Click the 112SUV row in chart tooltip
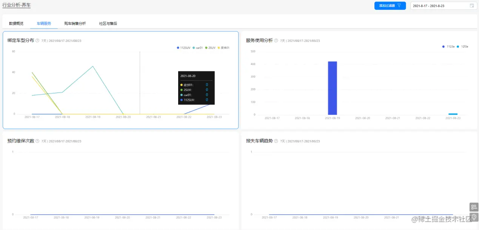This screenshot has height=230, width=479. pyautogui.click(x=194, y=100)
